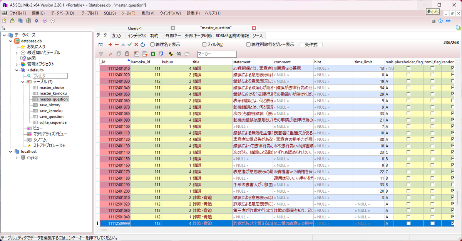Enable the 論理名で表示 checkbox
This screenshot has width=462, height=241.
point(152,44)
